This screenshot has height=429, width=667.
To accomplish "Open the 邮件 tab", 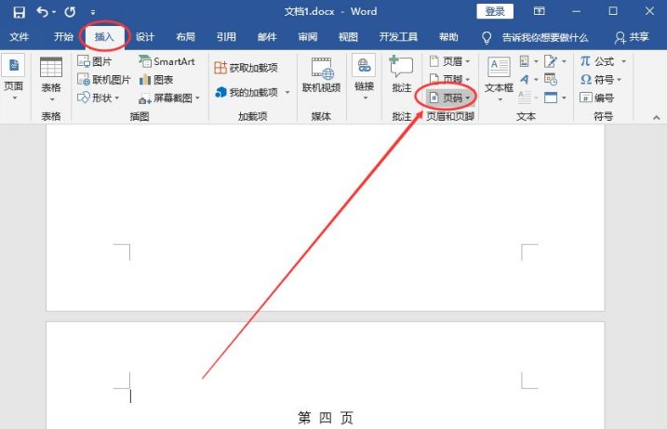I will click(x=267, y=37).
